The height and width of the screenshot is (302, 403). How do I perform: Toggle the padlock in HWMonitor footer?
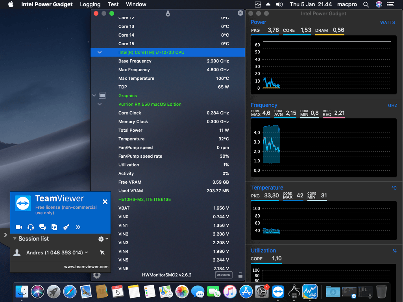[x=240, y=275]
